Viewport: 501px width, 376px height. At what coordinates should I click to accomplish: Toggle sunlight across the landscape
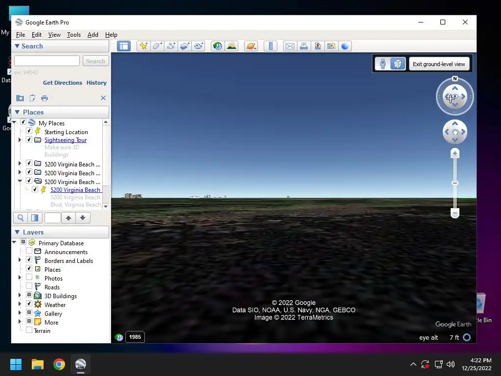(231, 46)
